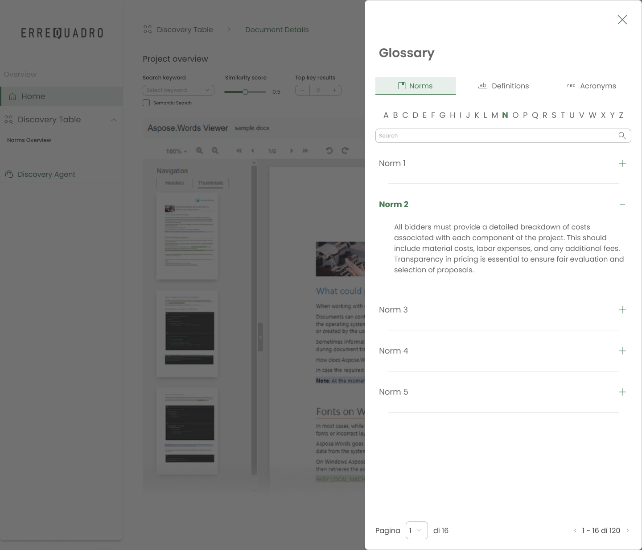The width and height of the screenshot is (642, 550).
Task: Open the Glossary search magnifier icon
Action: pyautogui.click(x=622, y=136)
